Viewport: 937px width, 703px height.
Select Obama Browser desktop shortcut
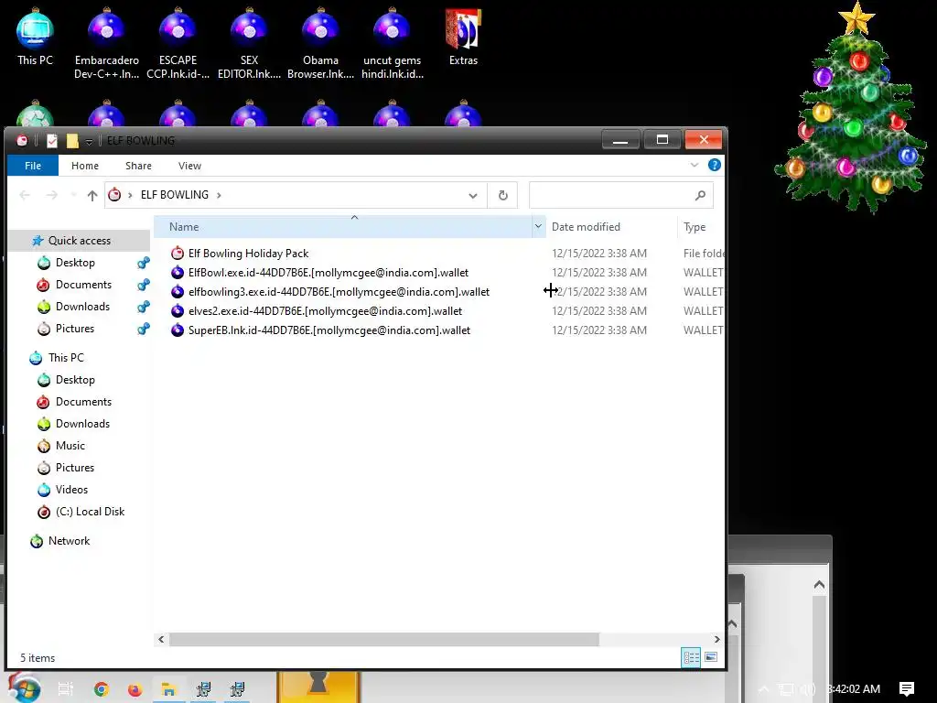click(x=320, y=44)
